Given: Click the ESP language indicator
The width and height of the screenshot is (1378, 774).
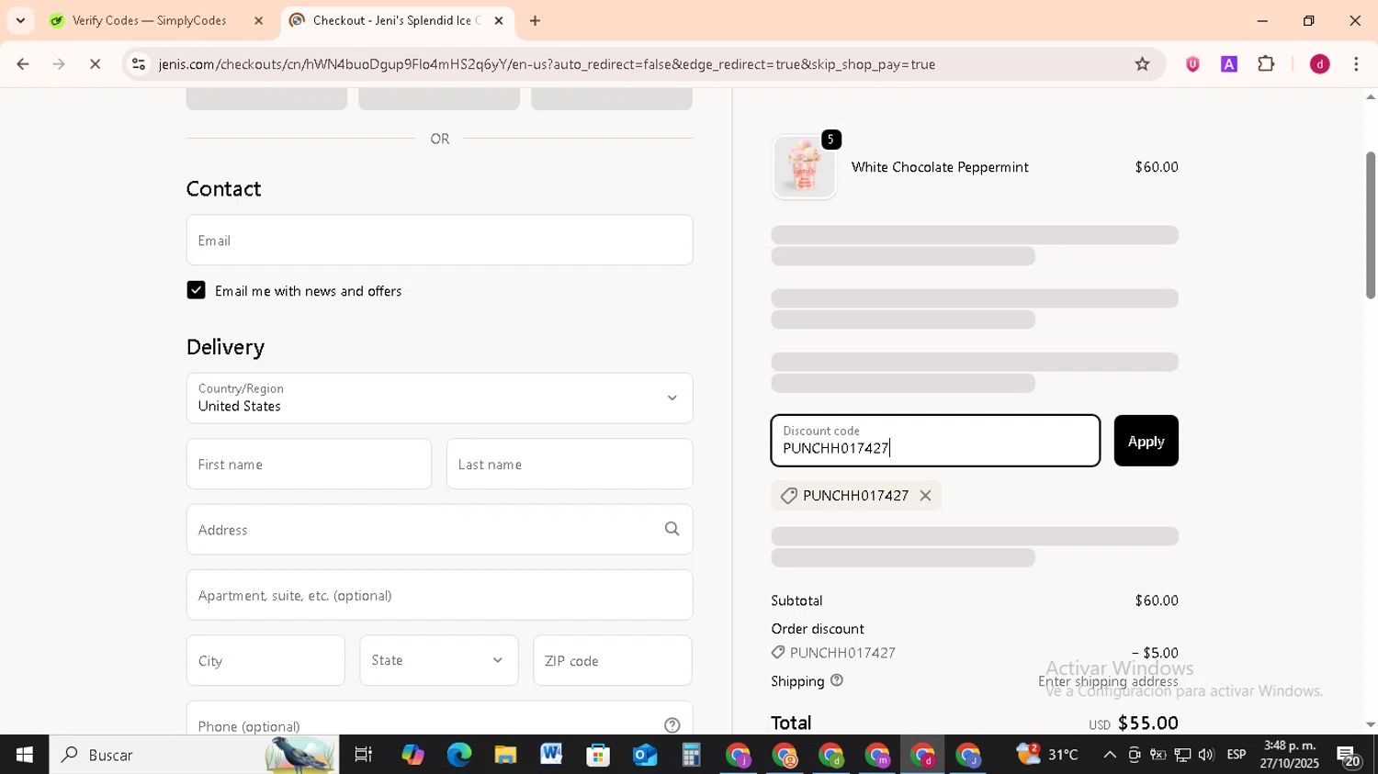Looking at the screenshot, I should coord(1237,755).
